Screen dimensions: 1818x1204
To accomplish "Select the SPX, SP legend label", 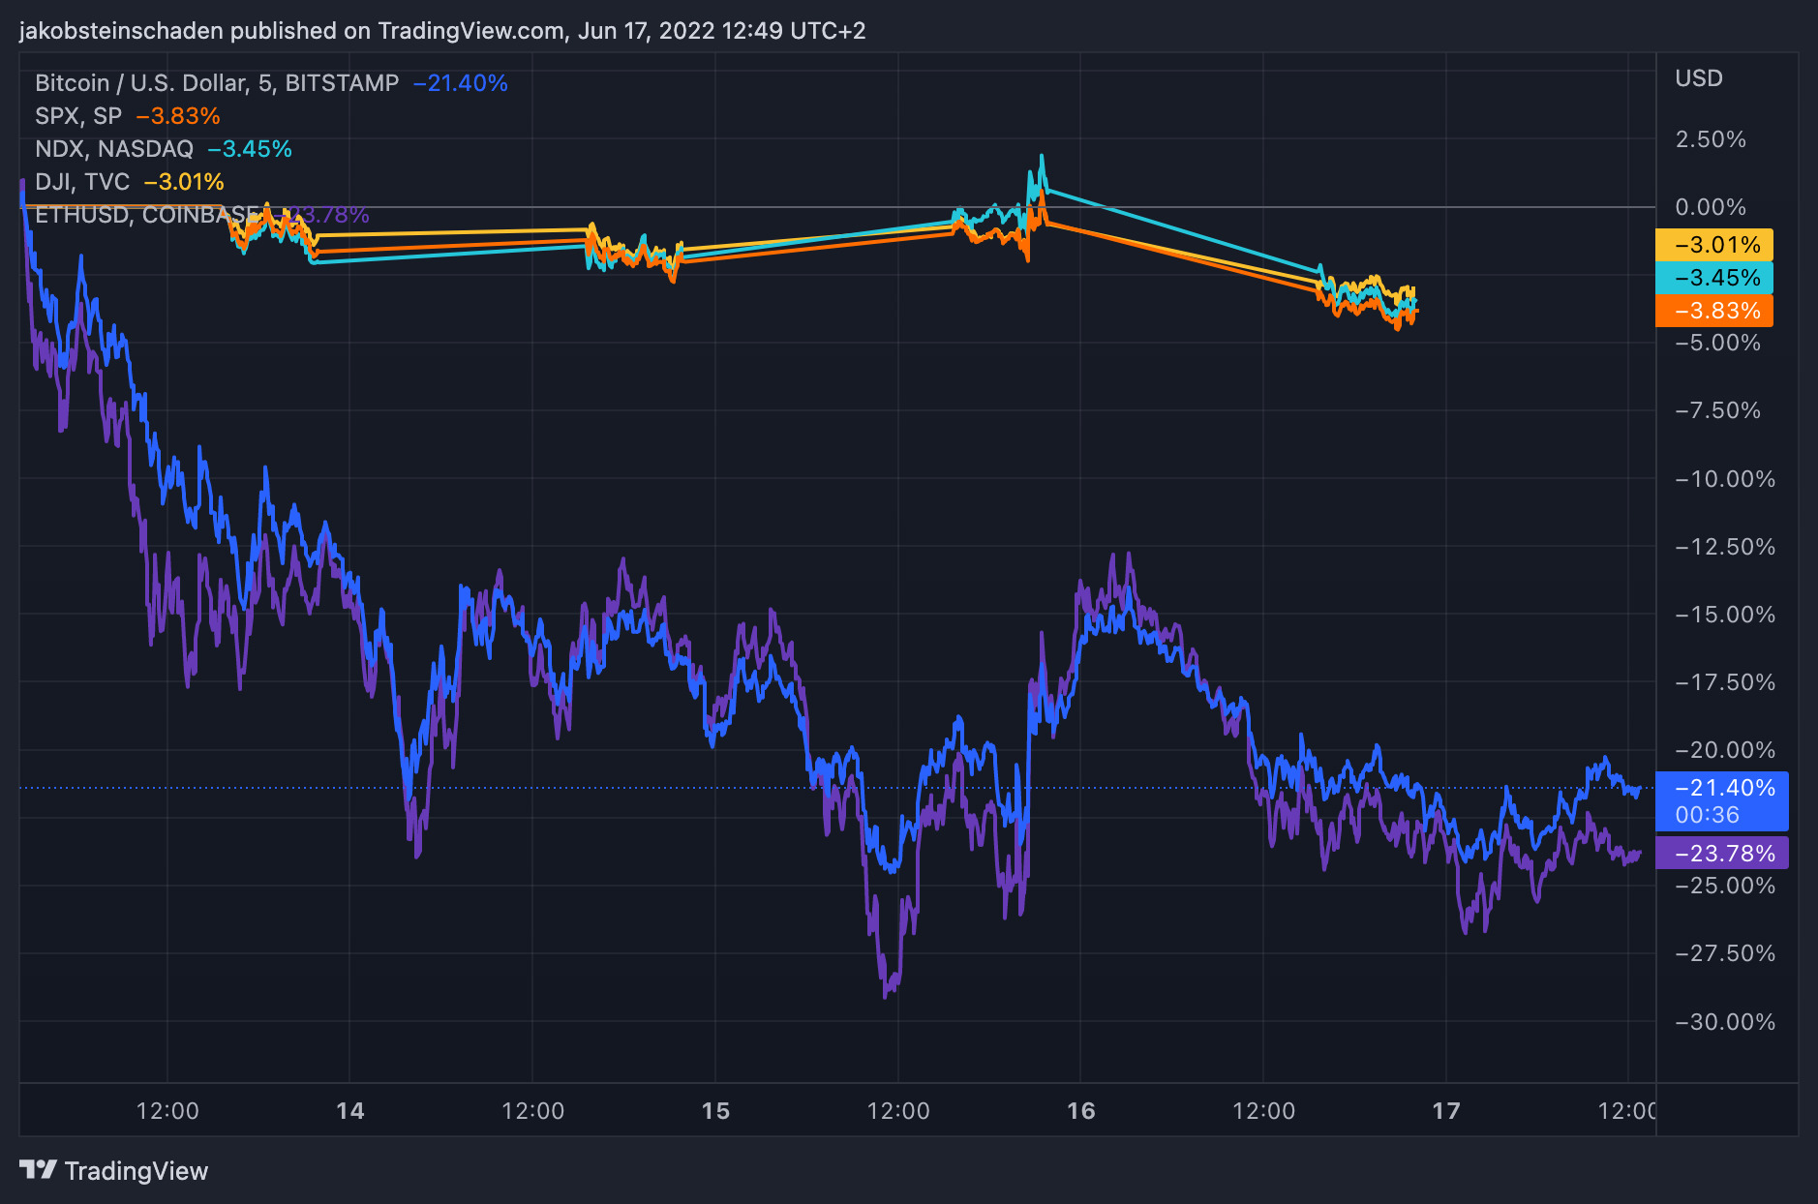I will pos(78,116).
